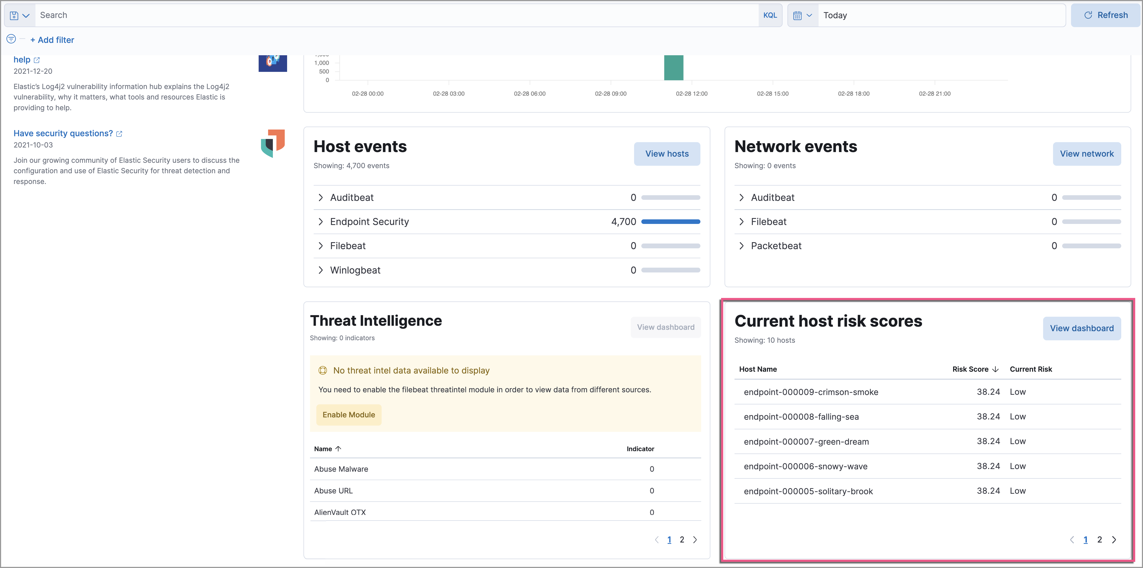Expand Endpoint Security host events row
1143x568 pixels.
click(x=321, y=222)
